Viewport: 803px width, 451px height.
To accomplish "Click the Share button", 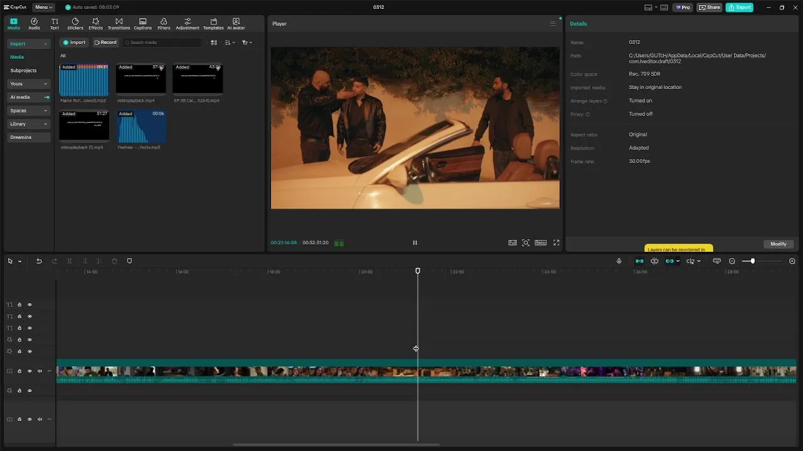I will pos(710,8).
